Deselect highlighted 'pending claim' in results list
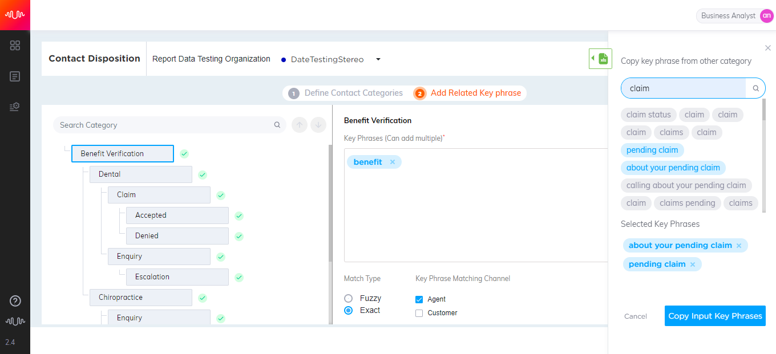This screenshot has height=354, width=776. point(652,150)
